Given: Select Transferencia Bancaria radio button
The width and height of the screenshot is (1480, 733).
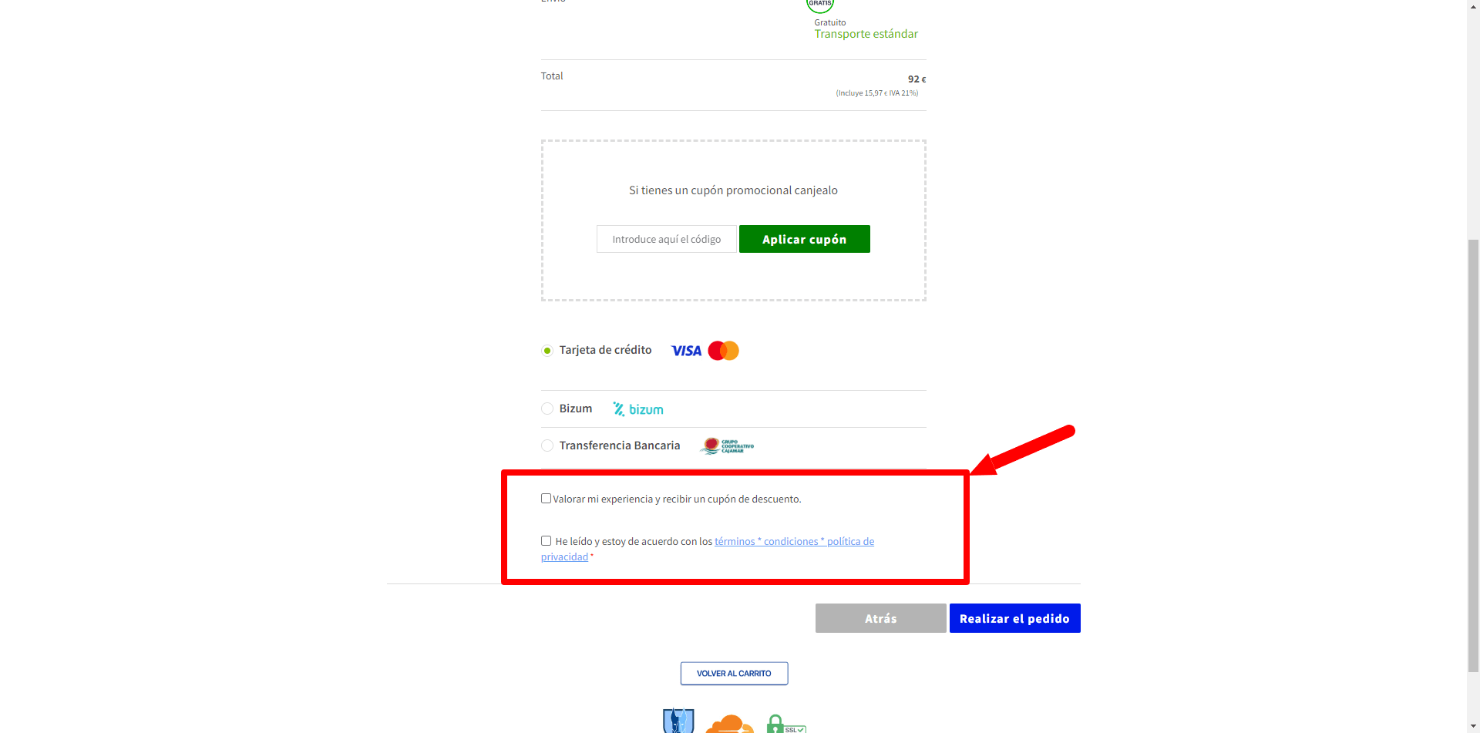Looking at the screenshot, I should 547,446.
